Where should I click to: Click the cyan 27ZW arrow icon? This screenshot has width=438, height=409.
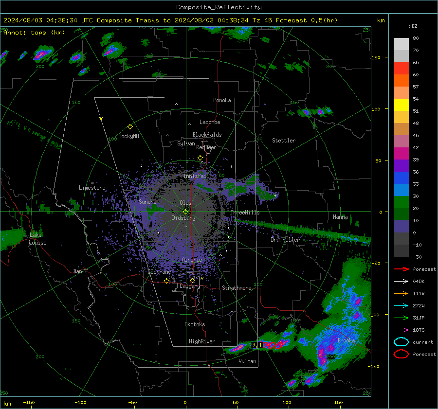(x=401, y=306)
